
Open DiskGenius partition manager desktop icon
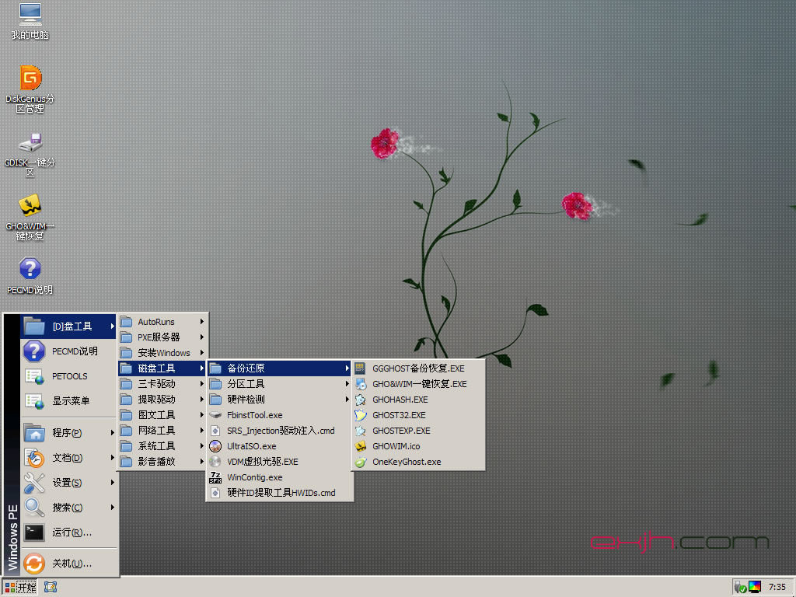[30, 79]
